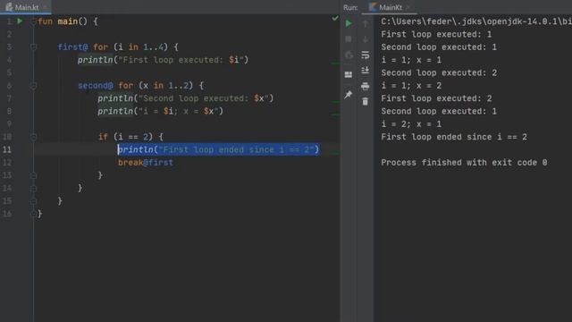Click line number 6 in the gutter
Image resolution: width=572 pixels, height=322 pixels.
(9, 86)
